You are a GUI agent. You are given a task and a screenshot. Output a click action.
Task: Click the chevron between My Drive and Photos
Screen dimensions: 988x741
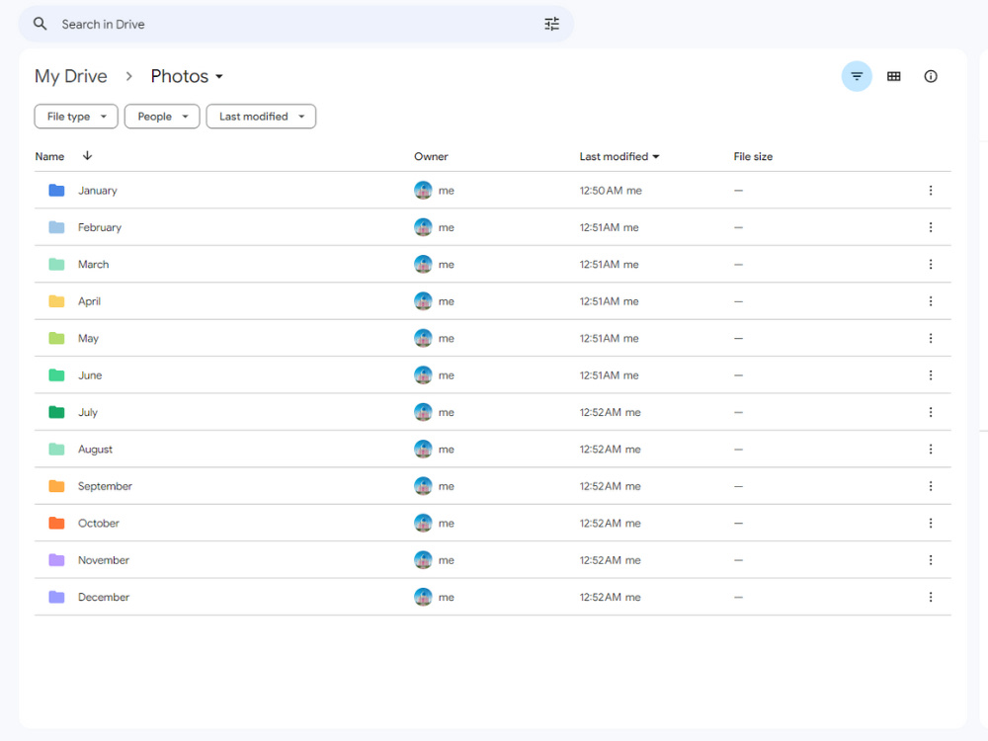coord(129,76)
